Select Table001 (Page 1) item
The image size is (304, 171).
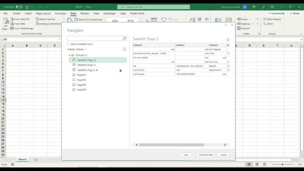click(98, 60)
